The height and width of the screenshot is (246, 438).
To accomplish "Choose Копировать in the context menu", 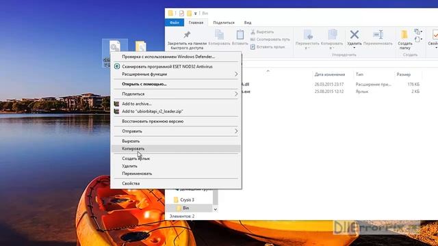I will coord(176,149).
